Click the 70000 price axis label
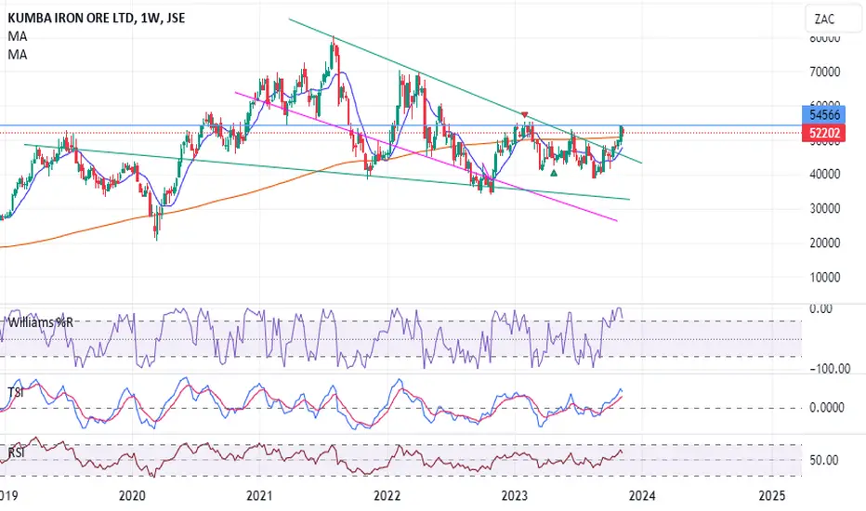866x511 pixels. coord(824,72)
